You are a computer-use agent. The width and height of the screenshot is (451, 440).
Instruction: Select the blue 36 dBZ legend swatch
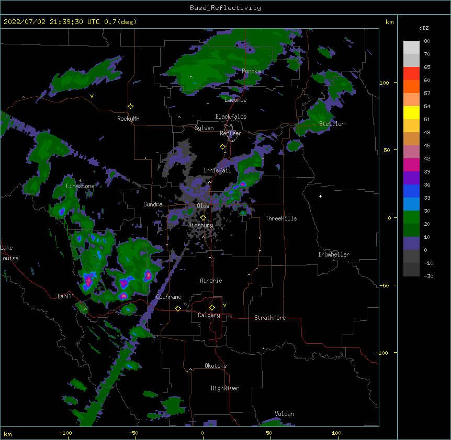[x=411, y=191]
